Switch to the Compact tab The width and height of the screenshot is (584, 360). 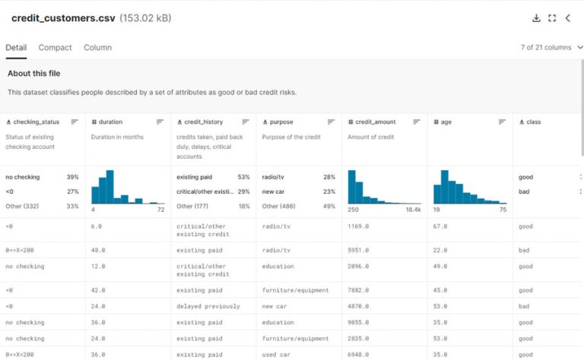[x=56, y=47]
